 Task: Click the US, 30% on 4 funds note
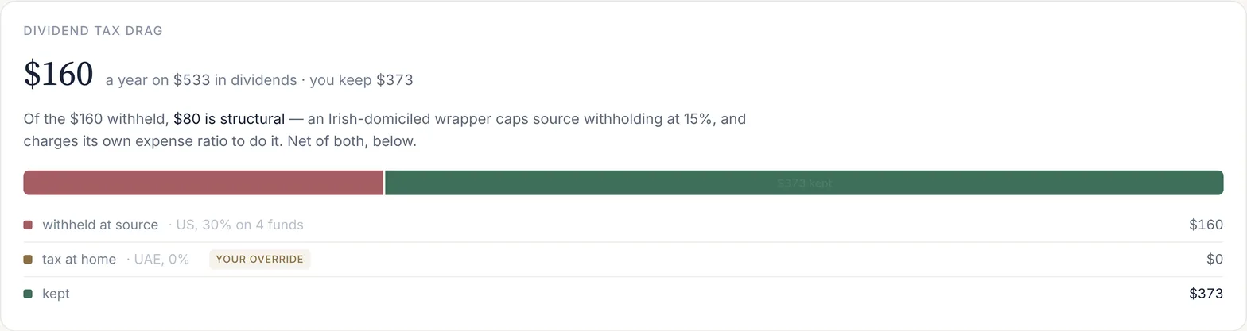pos(236,225)
